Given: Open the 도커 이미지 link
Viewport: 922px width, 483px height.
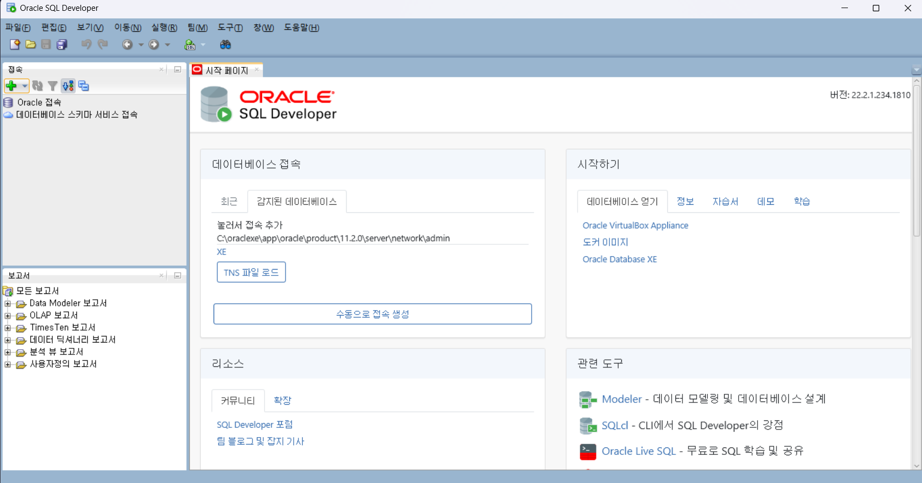Looking at the screenshot, I should (x=605, y=242).
